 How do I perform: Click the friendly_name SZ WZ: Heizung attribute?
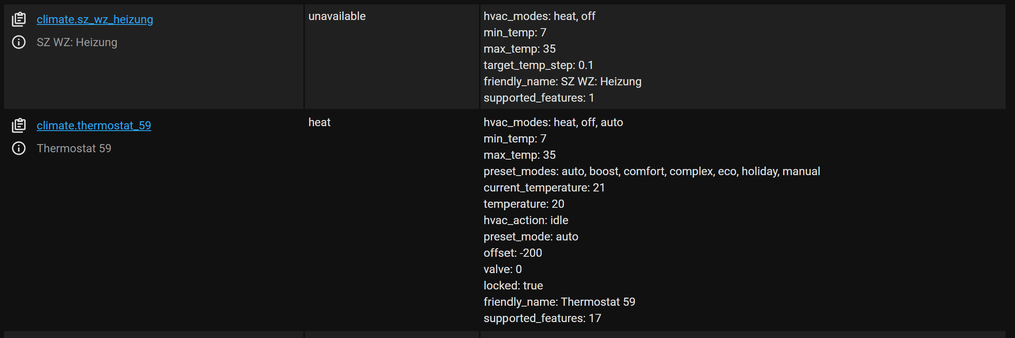pyautogui.click(x=563, y=81)
